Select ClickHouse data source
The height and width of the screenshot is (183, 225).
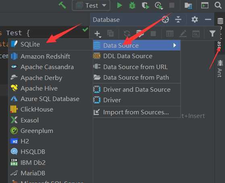coord(50,109)
